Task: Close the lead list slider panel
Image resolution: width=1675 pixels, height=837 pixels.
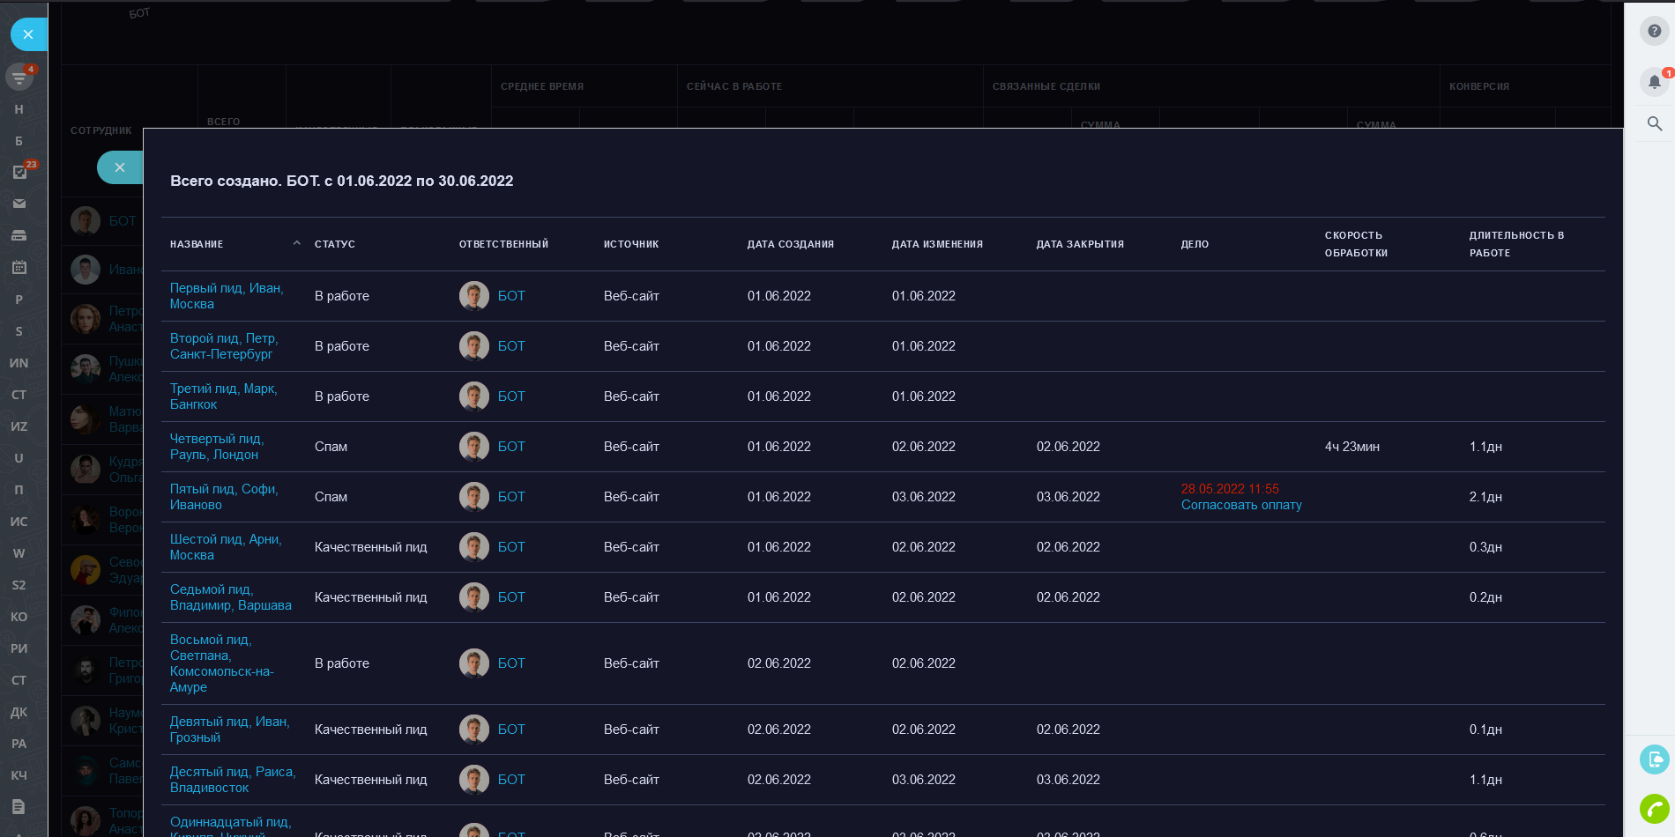Action: [x=120, y=167]
